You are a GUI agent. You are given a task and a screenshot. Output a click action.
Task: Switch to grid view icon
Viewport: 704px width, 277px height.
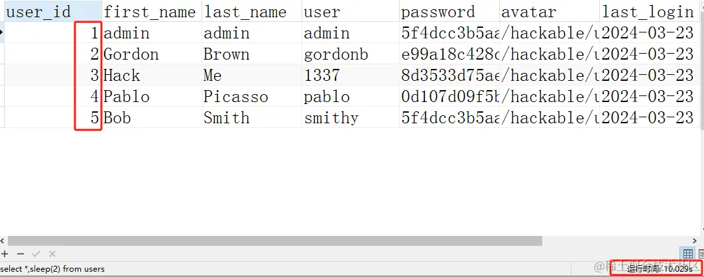click(688, 254)
